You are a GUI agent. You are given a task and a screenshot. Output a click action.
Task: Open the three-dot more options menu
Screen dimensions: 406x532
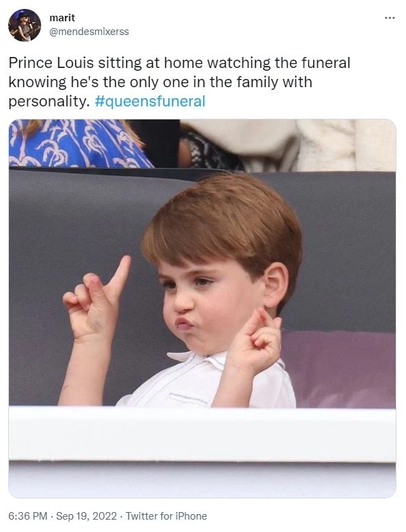(390, 18)
